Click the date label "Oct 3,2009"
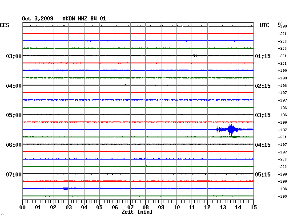The width and height of the screenshot is (289, 219). 37,19
